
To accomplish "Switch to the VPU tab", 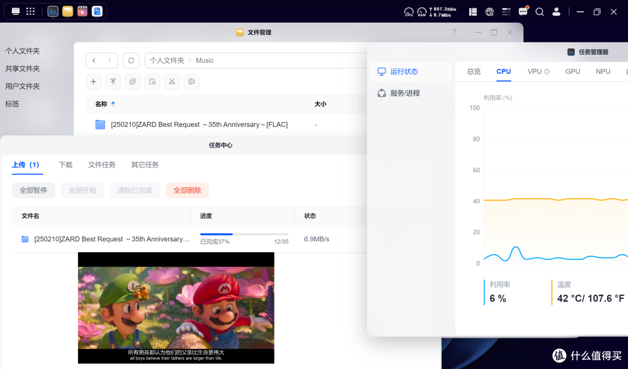I will tap(535, 71).
